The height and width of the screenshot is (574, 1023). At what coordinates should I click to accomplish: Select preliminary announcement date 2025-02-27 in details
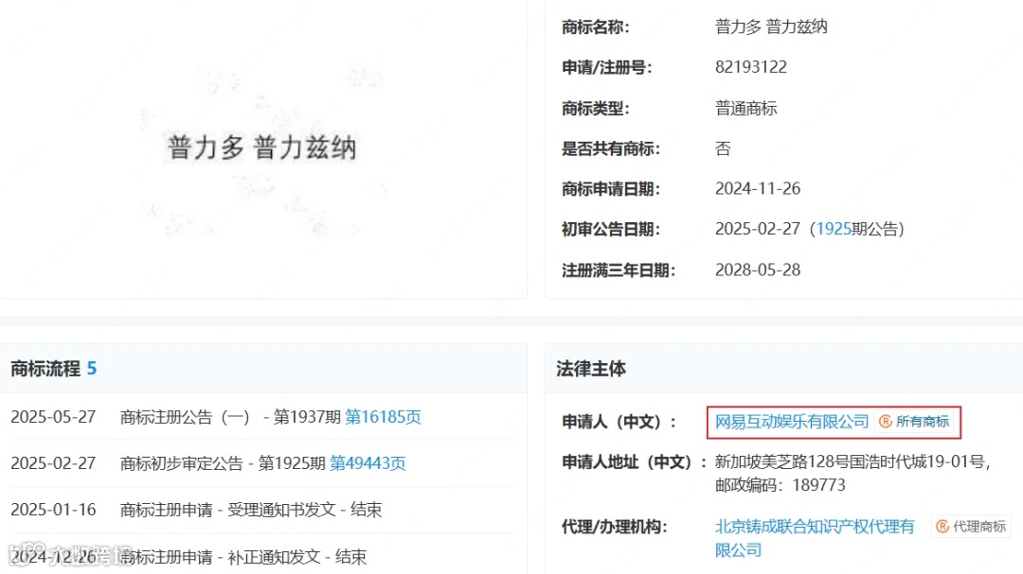point(758,229)
